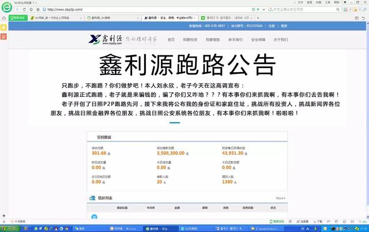The width and height of the screenshot is (369, 232).
Task: Open 安全保障 in site navigation
Action: (258, 40)
